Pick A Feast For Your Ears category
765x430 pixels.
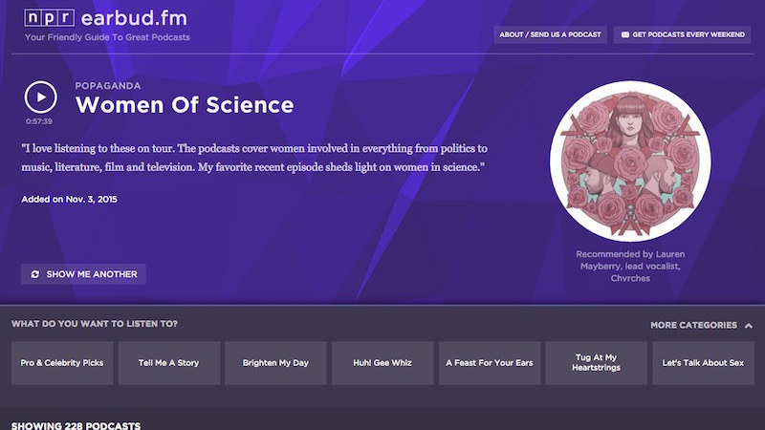point(490,363)
